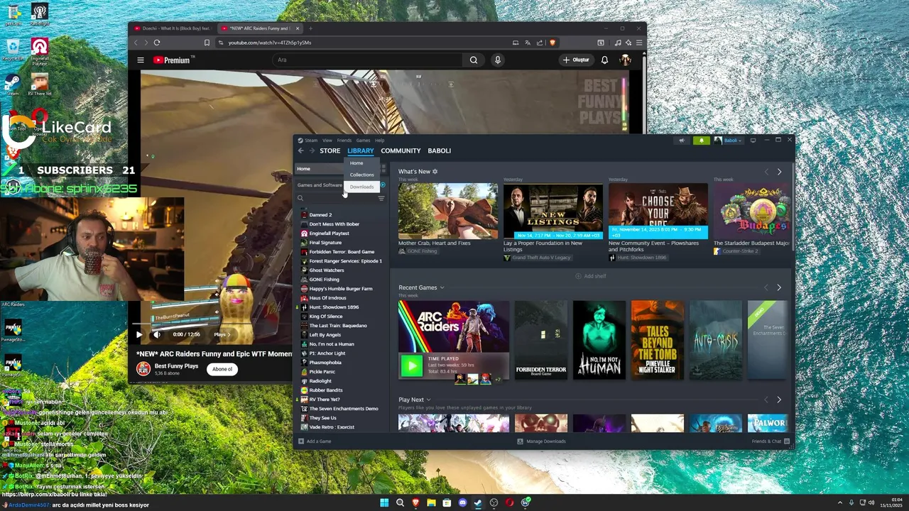Click library search magnifier icon

300,199
